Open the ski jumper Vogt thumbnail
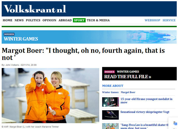This screenshot has width=178, height=129. [110, 115]
